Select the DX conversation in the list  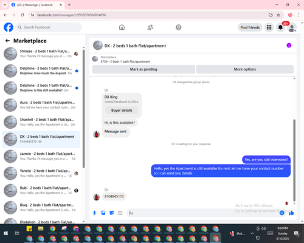click(x=41, y=139)
